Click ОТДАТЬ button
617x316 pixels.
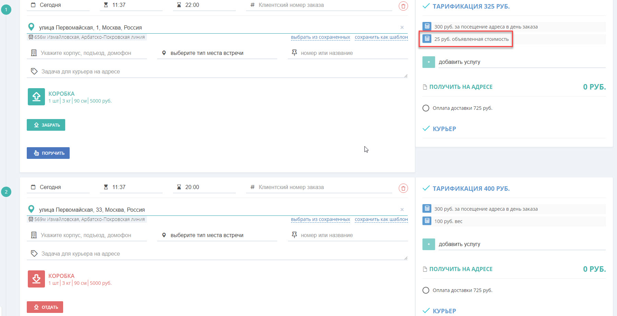click(x=45, y=307)
